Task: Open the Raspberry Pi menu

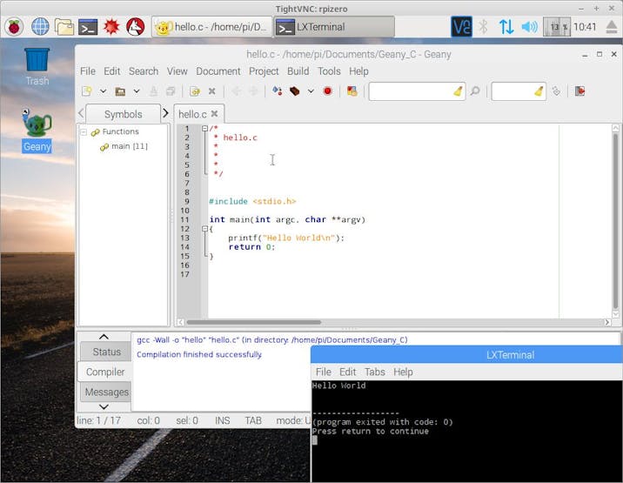Action: (14, 26)
